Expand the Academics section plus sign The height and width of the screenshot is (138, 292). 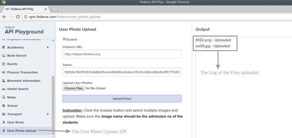coord(48,47)
